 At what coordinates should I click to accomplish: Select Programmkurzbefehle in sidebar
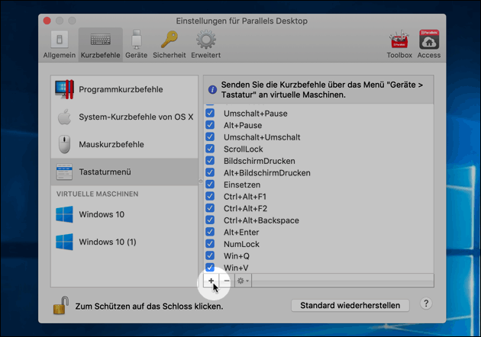point(124,89)
